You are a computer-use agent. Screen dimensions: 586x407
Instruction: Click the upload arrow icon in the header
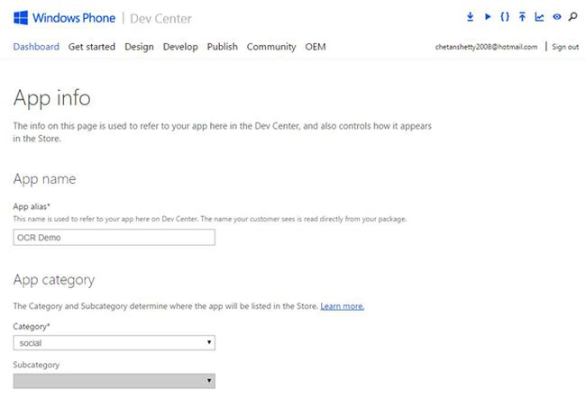click(522, 17)
